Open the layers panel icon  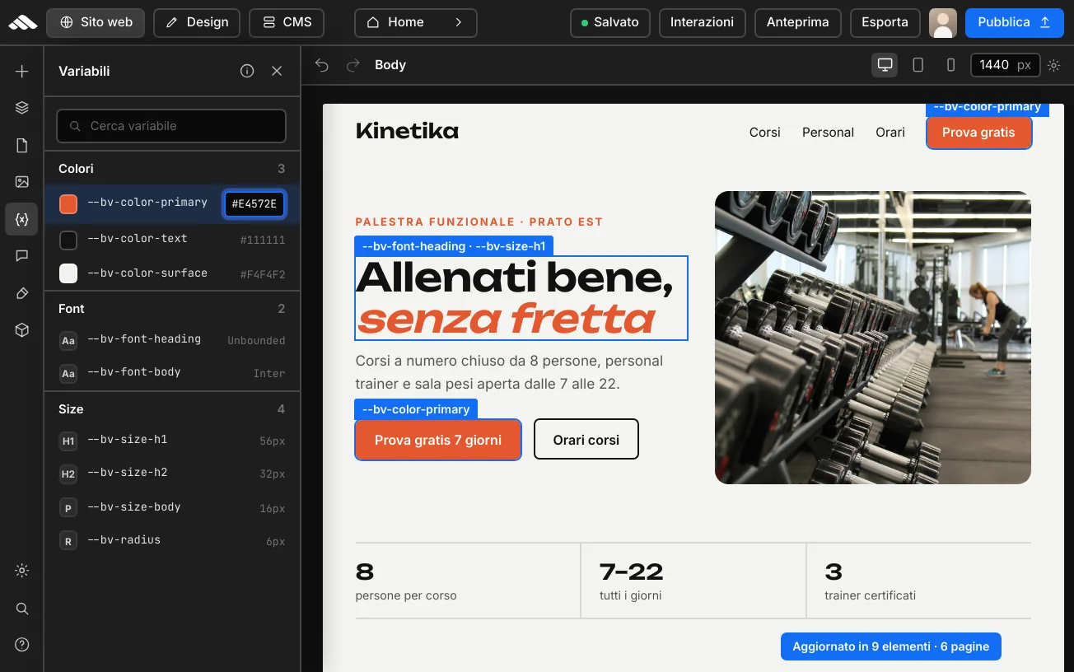(22, 108)
